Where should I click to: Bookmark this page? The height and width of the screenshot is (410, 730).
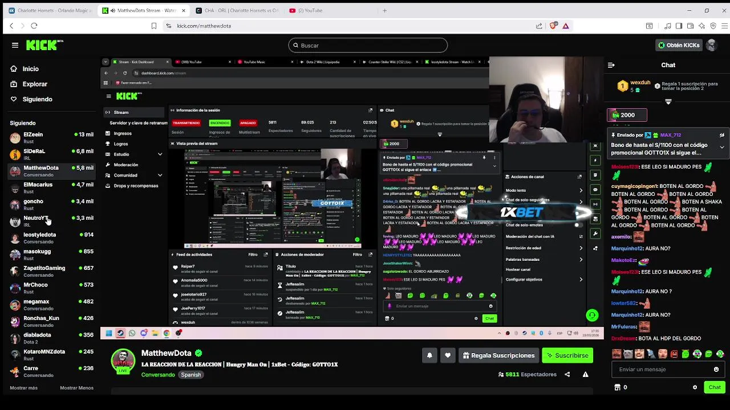pyautogui.click(x=154, y=26)
